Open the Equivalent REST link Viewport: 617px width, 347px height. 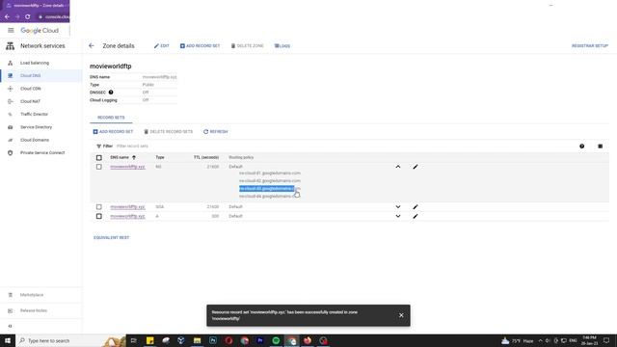click(112, 238)
